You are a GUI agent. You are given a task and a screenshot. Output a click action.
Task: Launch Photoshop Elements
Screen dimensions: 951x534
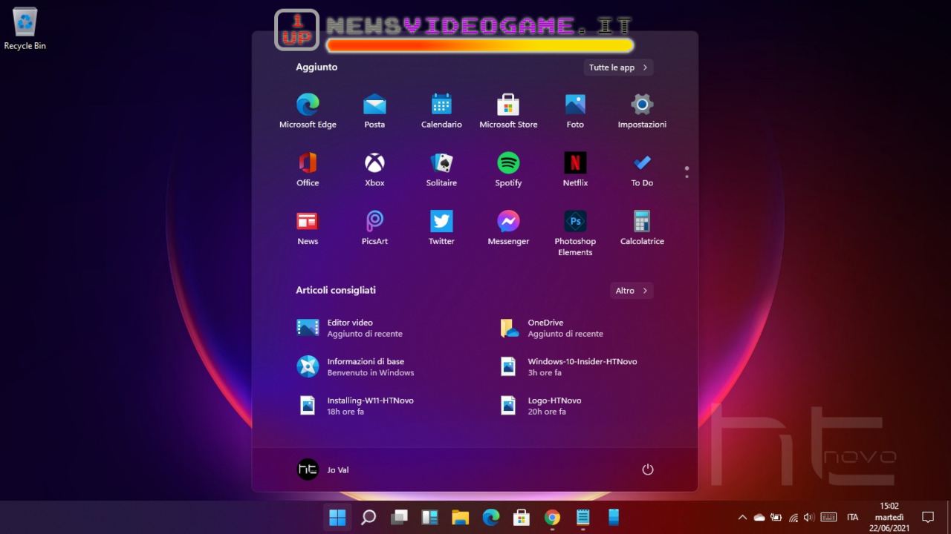coord(575,234)
